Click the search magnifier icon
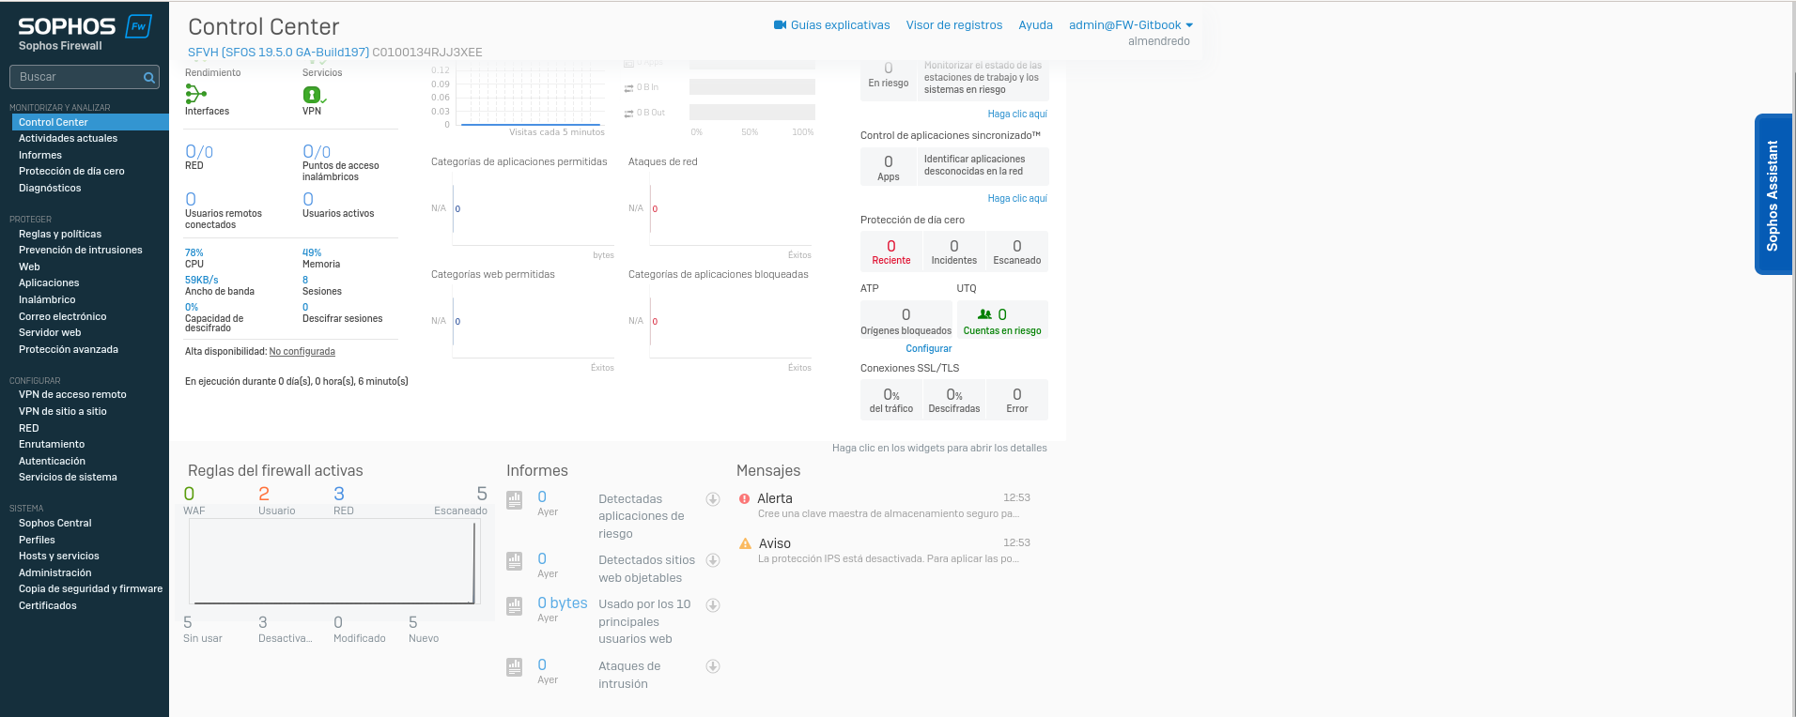Image resolution: width=1796 pixels, height=717 pixels. coord(148,78)
